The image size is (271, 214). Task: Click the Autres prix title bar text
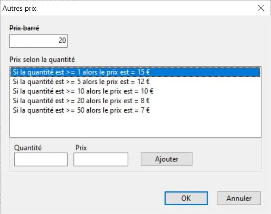pos(19,8)
